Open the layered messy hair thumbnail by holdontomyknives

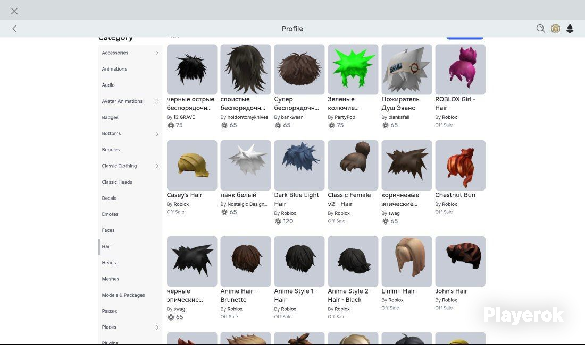tap(246, 69)
